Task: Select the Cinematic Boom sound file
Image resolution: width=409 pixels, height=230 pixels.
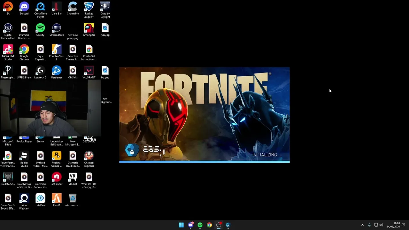Action: tap(40, 180)
